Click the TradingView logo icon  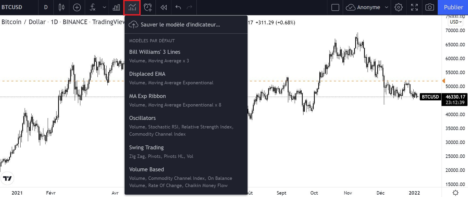click(7, 178)
